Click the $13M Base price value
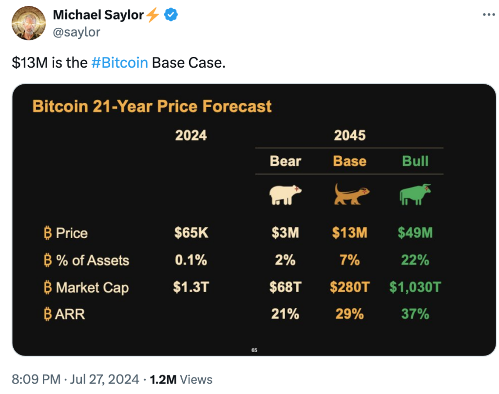499x394 pixels. coord(349,233)
